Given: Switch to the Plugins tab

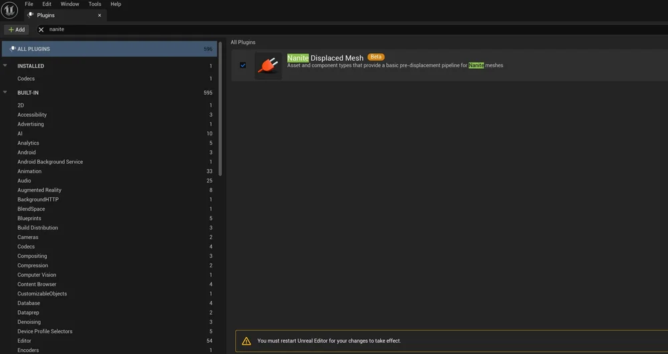Looking at the screenshot, I should 64,15.
